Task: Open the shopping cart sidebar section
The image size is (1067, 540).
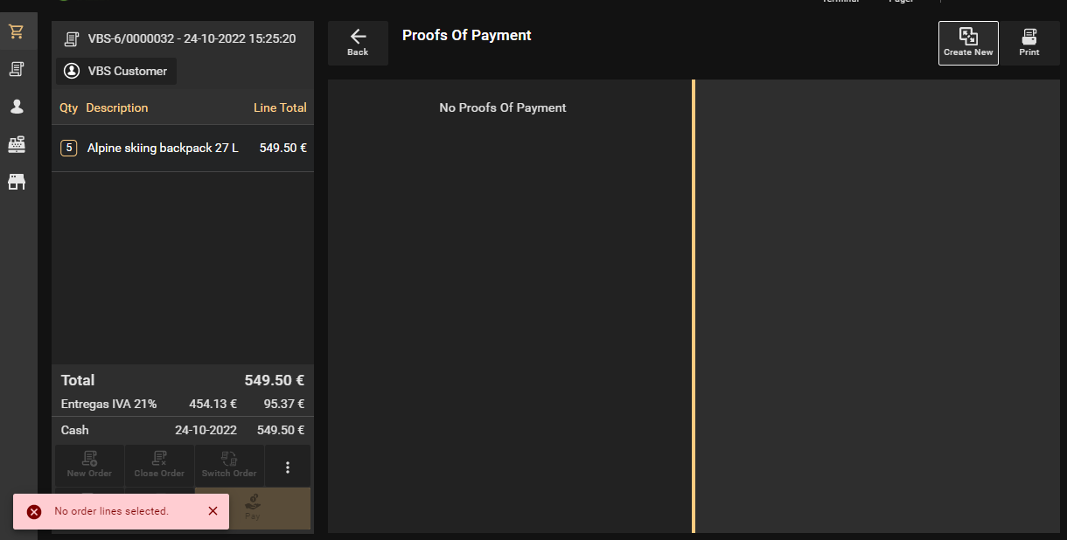Action: coord(16,31)
